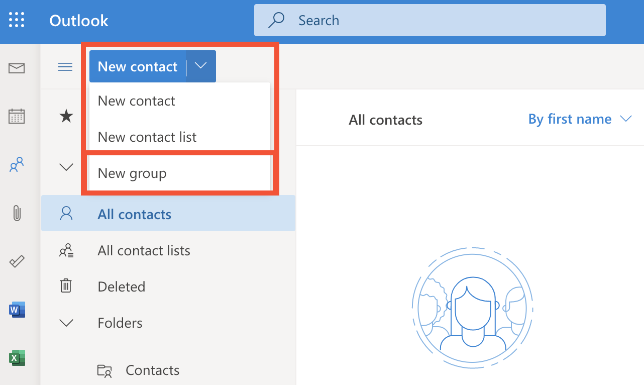Click the New contact button
This screenshot has height=385, width=644.
[x=136, y=66]
